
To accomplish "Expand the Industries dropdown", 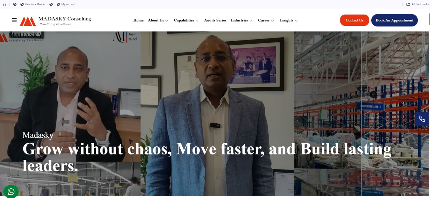I will pos(242,20).
